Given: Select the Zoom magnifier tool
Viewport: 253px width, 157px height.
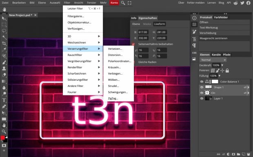Looking at the screenshot, I should [x=4, y=132].
